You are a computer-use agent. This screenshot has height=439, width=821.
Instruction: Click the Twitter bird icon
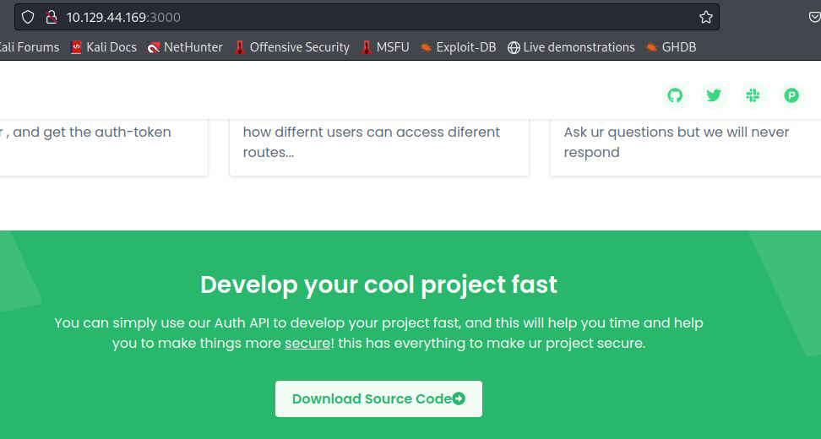click(714, 95)
